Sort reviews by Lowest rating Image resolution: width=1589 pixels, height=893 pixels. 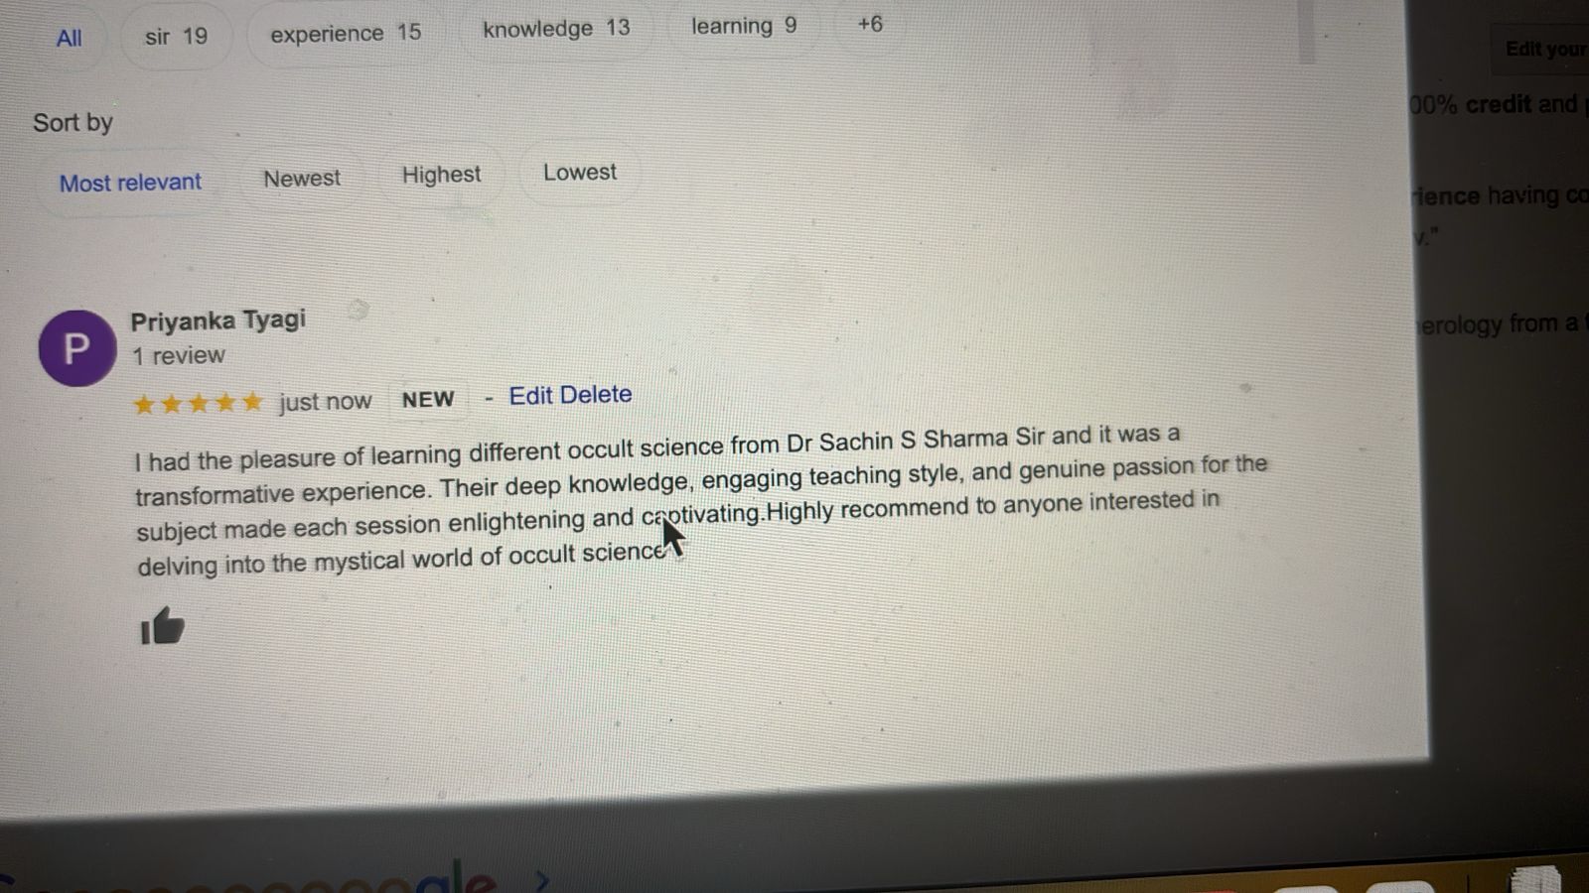(x=580, y=173)
